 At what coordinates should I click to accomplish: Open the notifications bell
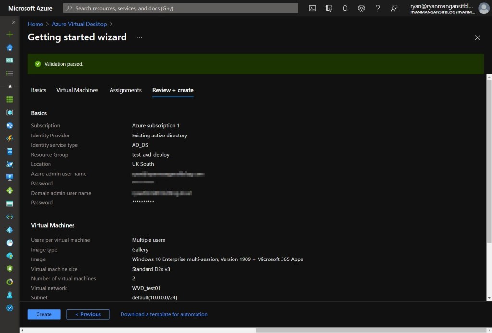(345, 8)
